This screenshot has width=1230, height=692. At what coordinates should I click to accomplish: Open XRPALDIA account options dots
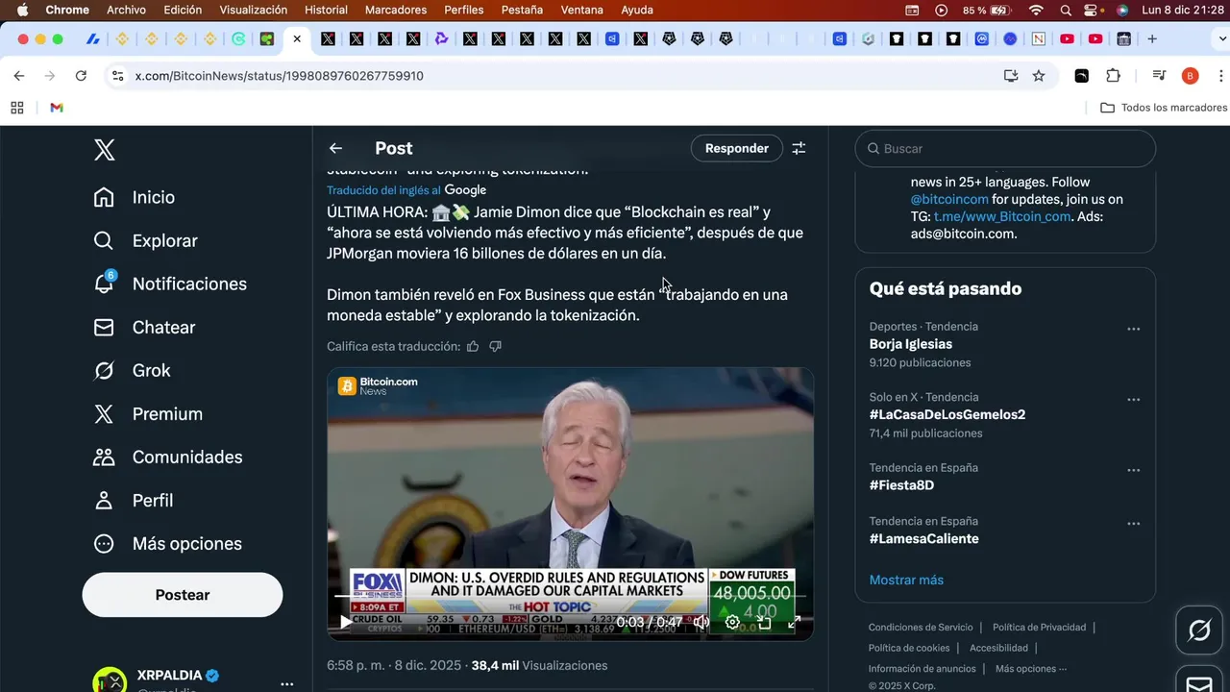[x=286, y=684]
